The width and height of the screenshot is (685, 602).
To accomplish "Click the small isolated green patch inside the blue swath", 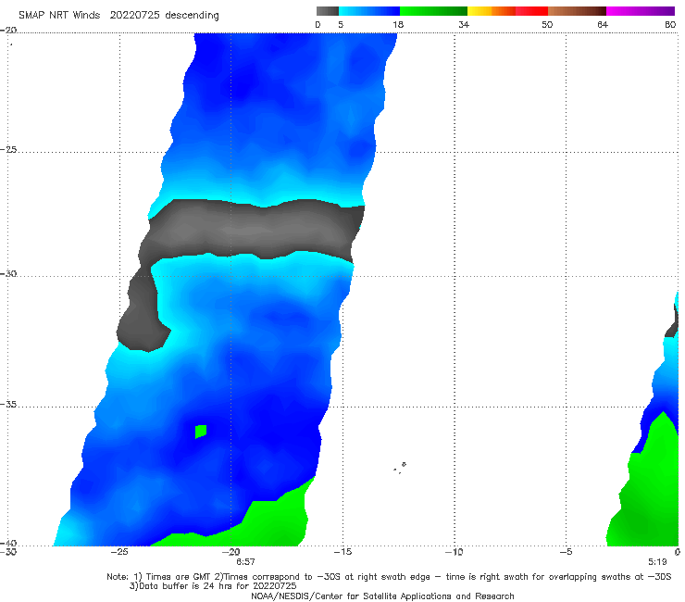I will pyautogui.click(x=201, y=431).
